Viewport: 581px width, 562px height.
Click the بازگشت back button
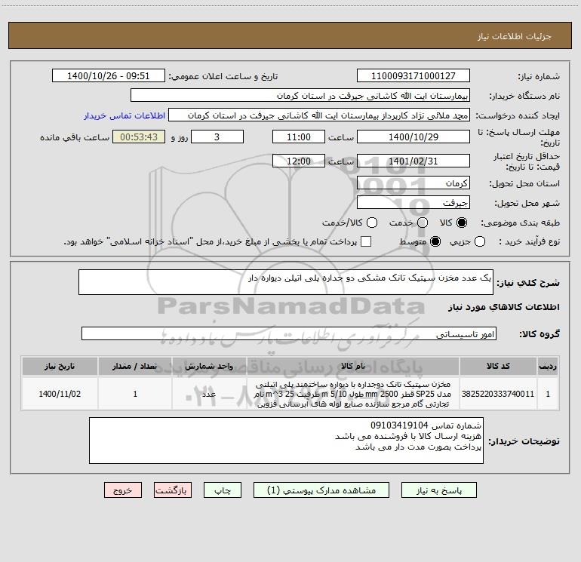click(173, 490)
